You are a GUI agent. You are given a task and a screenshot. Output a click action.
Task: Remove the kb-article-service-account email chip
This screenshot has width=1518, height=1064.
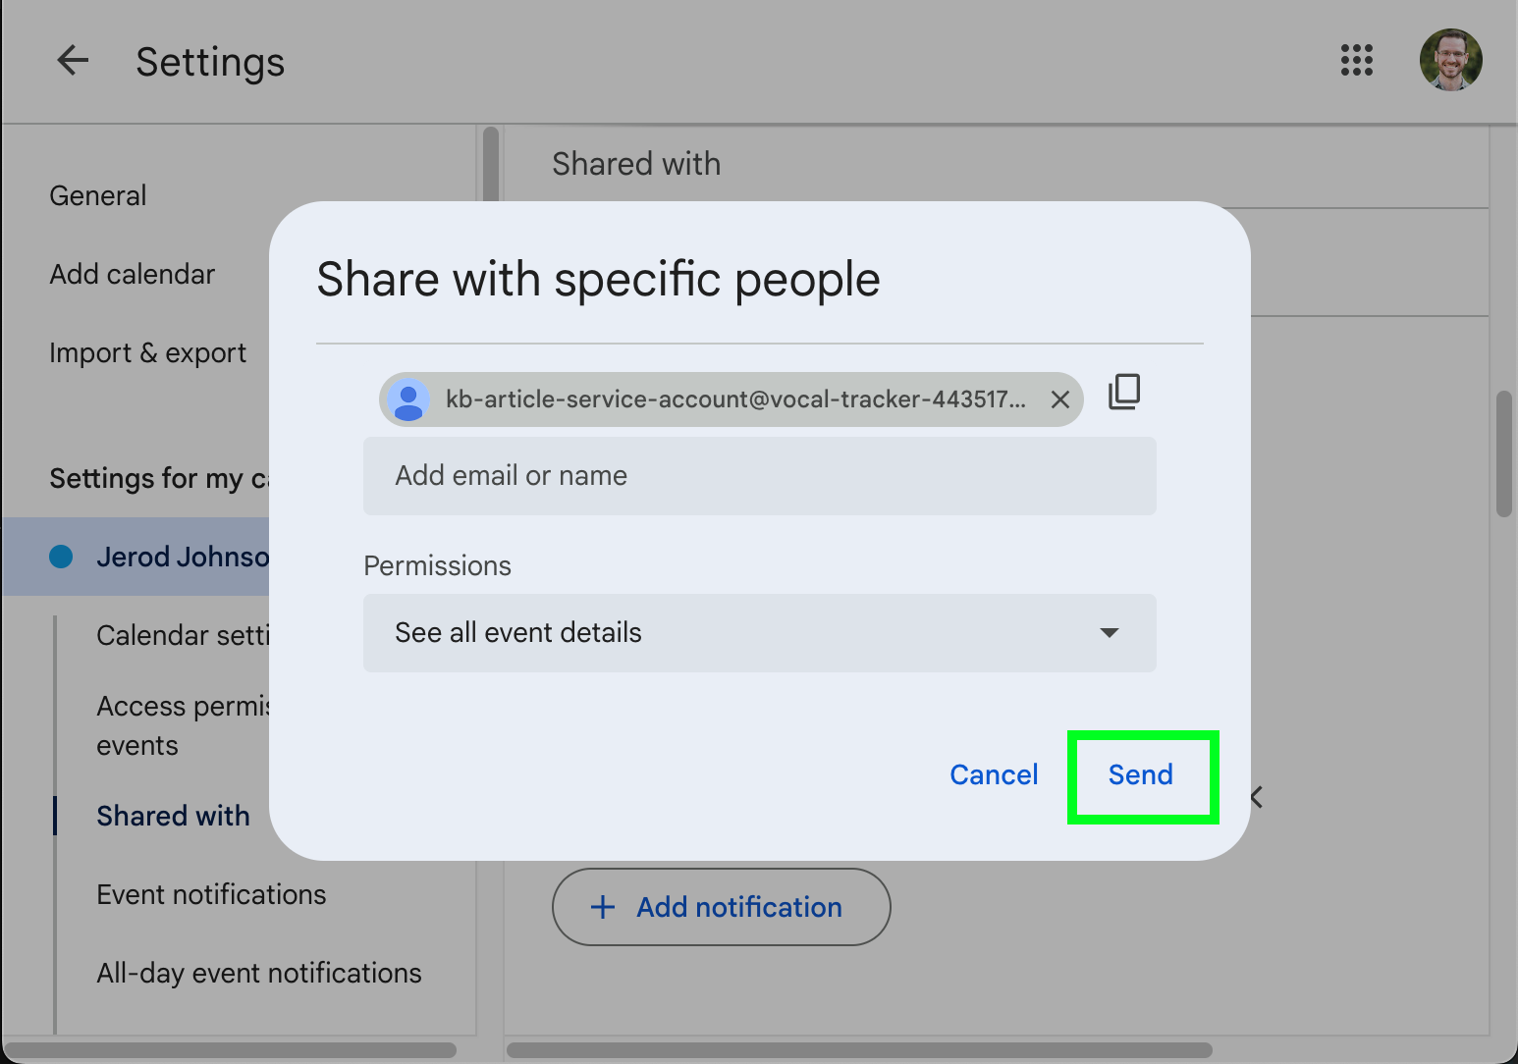point(1059,399)
